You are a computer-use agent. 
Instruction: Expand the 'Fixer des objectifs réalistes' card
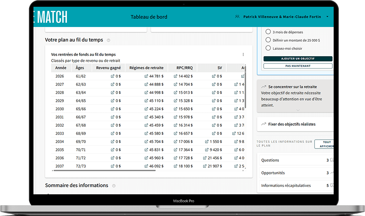point(295,124)
